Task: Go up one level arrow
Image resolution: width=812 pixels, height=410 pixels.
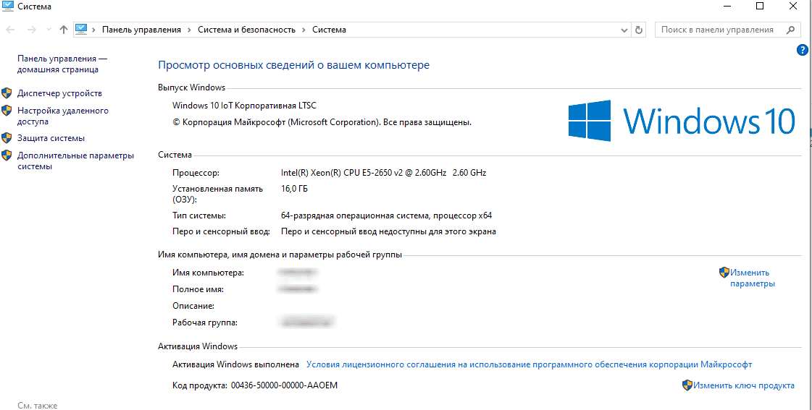Action: [64, 30]
